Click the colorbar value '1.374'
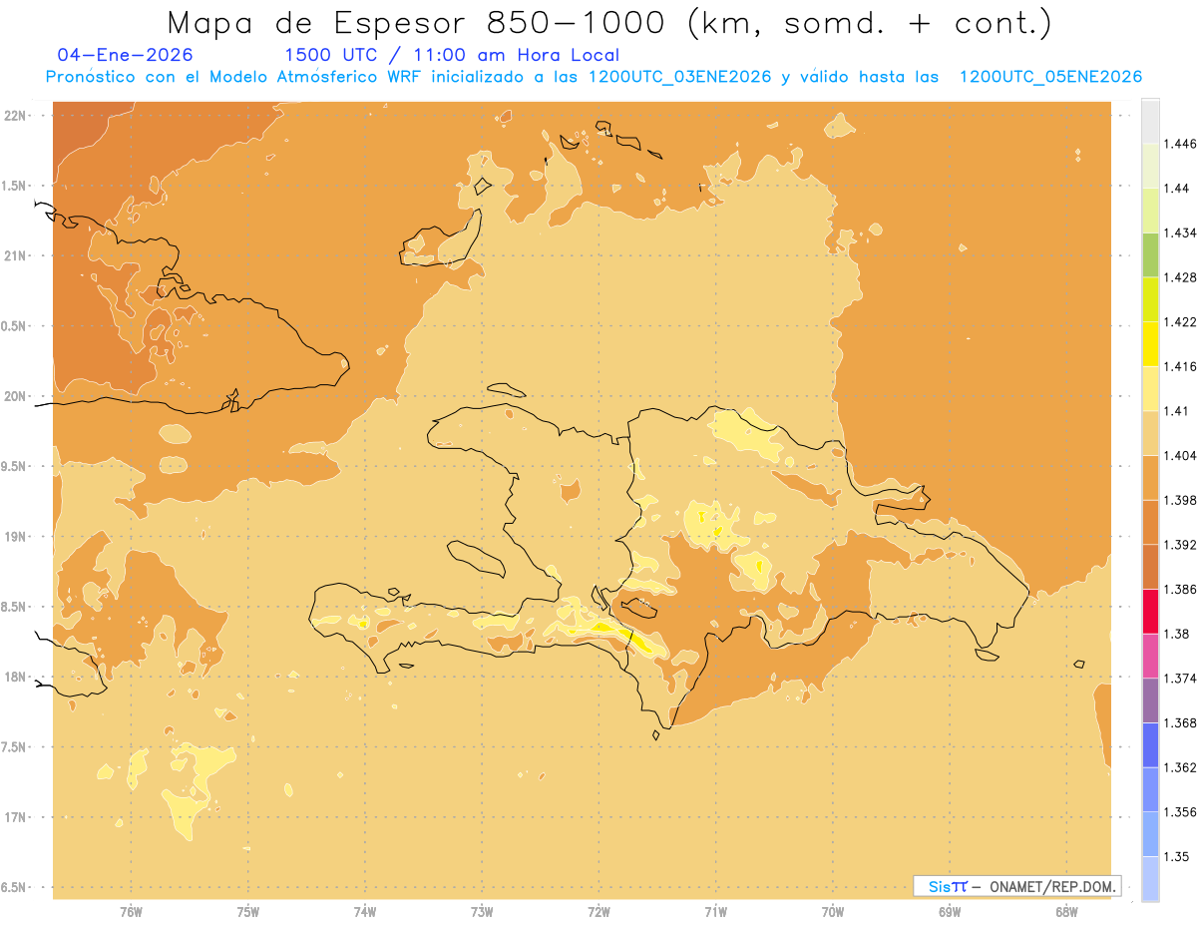Viewport: 1197px width, 925px height. click(1180, 679)
